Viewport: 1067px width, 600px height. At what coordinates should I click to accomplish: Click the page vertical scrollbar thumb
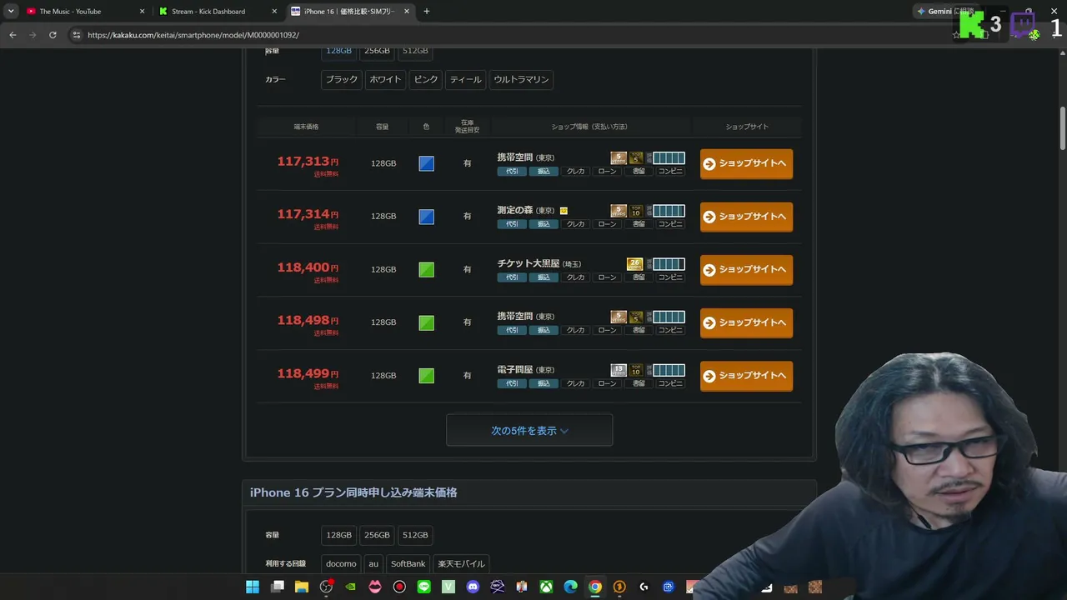[x=1063, y=129]
